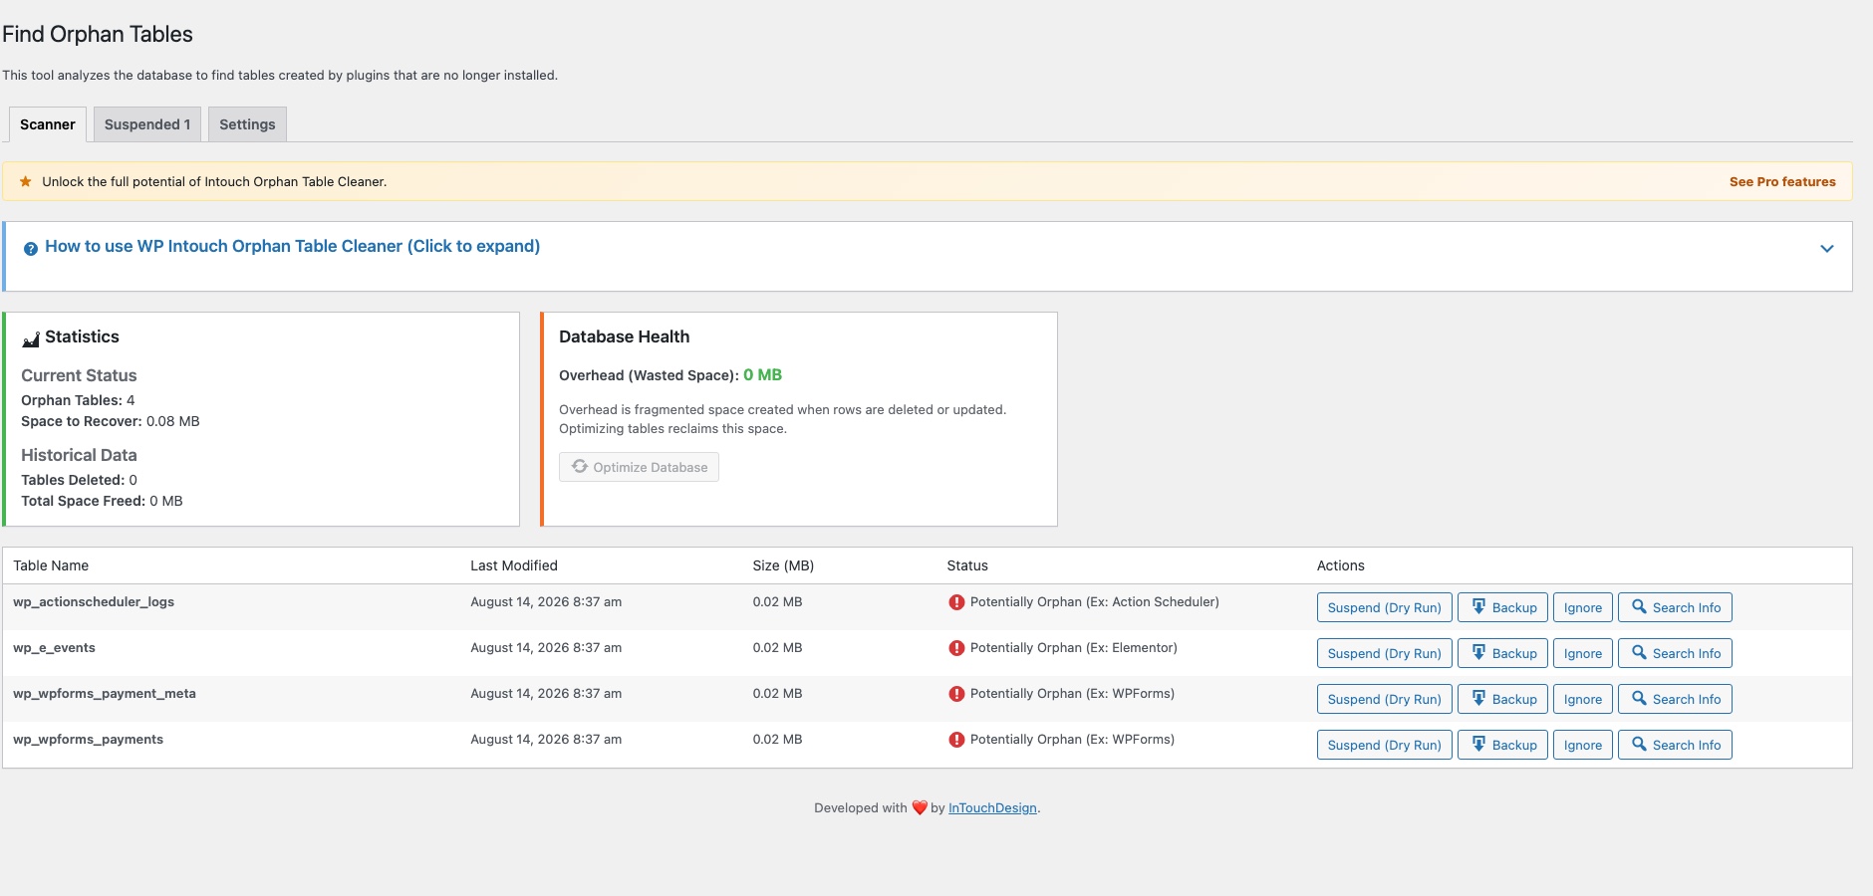Click the Size (MB) column header
1873x896 pixels.
pyautogui.click(x=783, y=565)
